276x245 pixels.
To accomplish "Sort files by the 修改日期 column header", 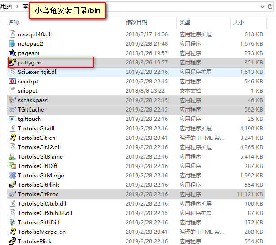I will (136, 22).
